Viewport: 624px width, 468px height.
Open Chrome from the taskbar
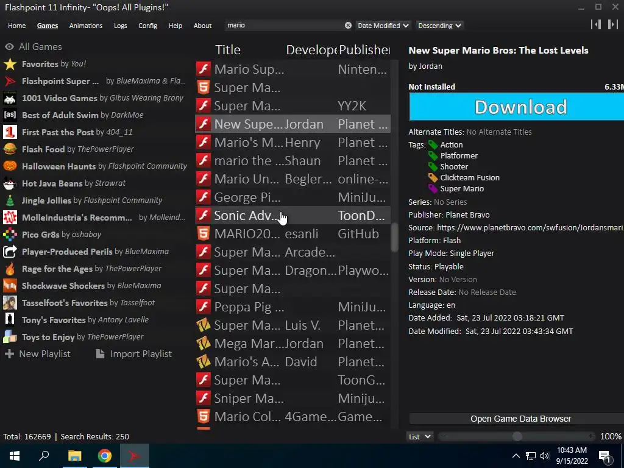click(x=105, y=456)
